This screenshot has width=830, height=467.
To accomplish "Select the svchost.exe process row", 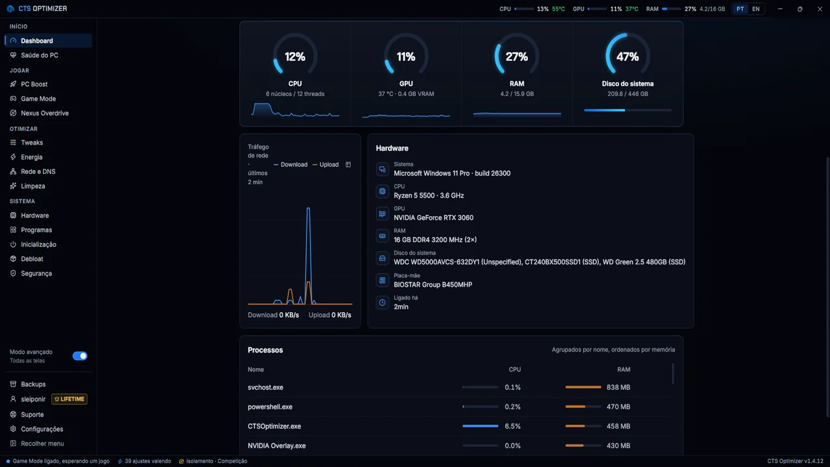I will (458, 387).
